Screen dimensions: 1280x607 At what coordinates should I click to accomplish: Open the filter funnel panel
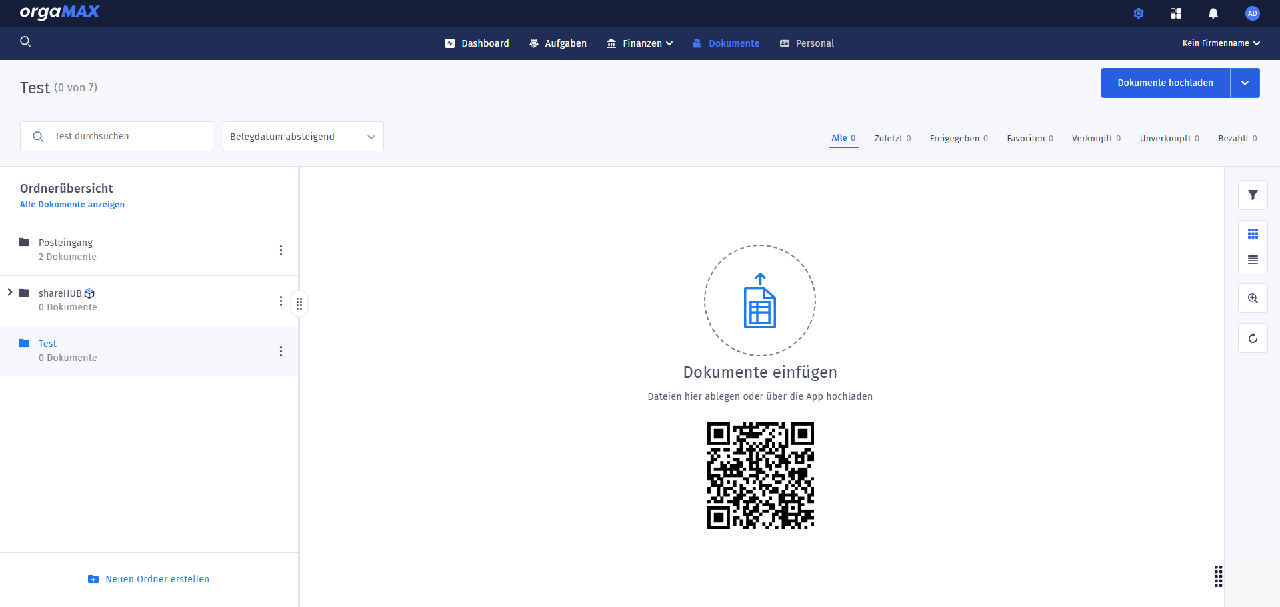1253,195
